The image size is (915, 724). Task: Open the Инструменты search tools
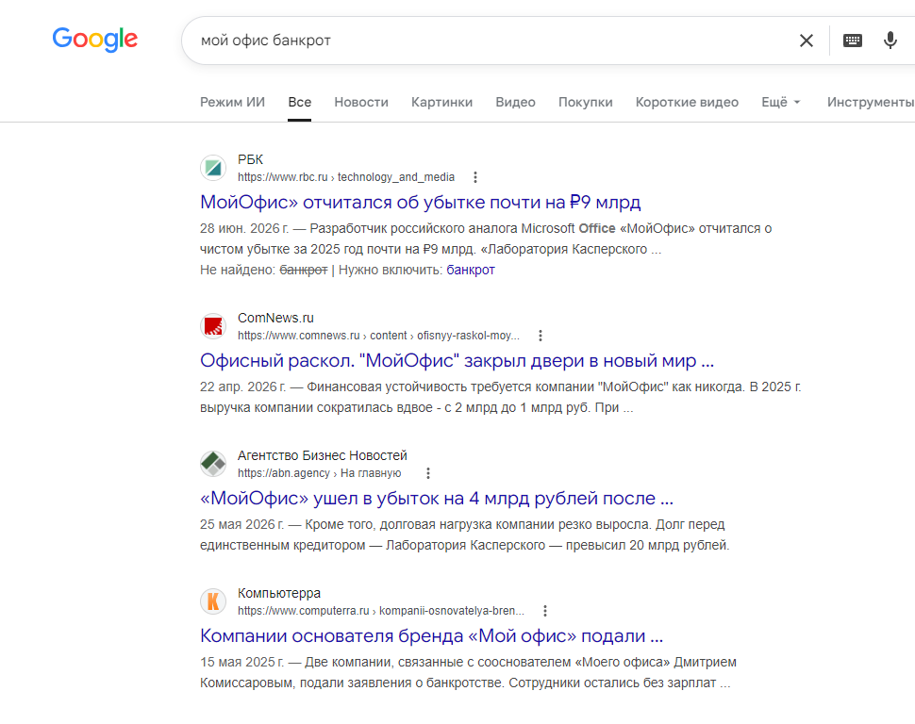pos(870,102)
